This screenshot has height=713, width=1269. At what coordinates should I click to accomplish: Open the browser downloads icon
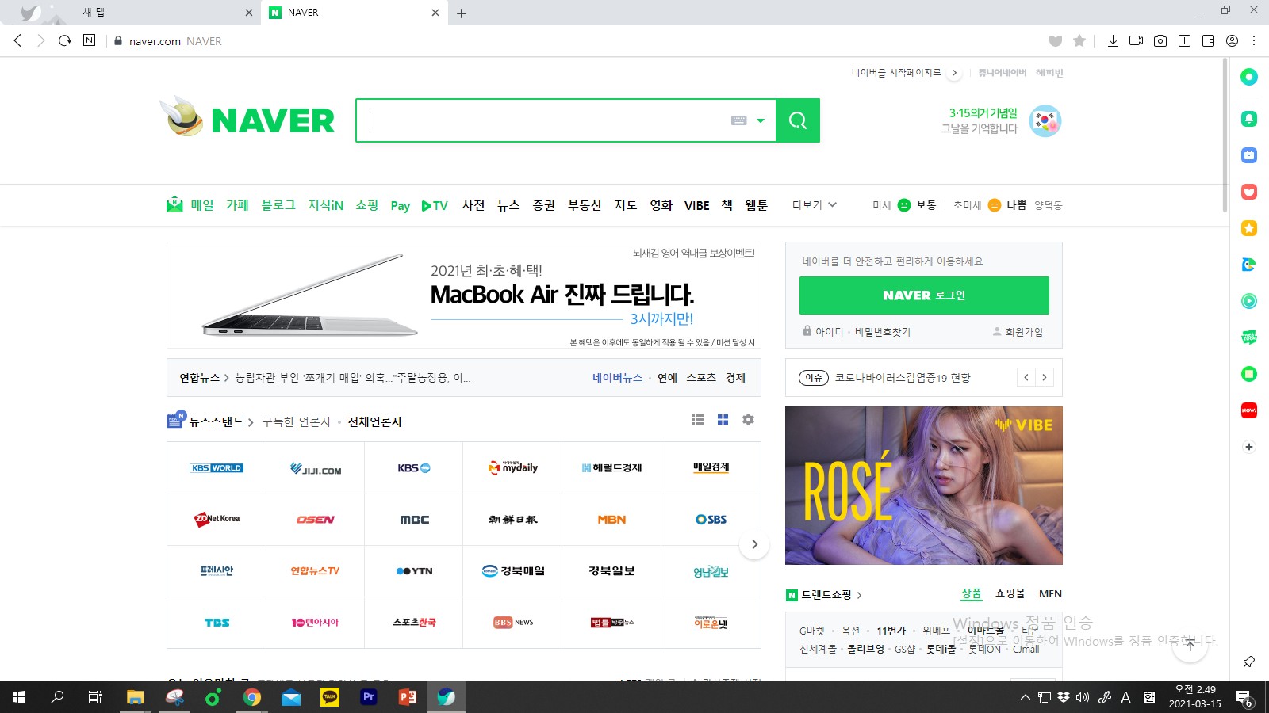tap(1113, 40)
